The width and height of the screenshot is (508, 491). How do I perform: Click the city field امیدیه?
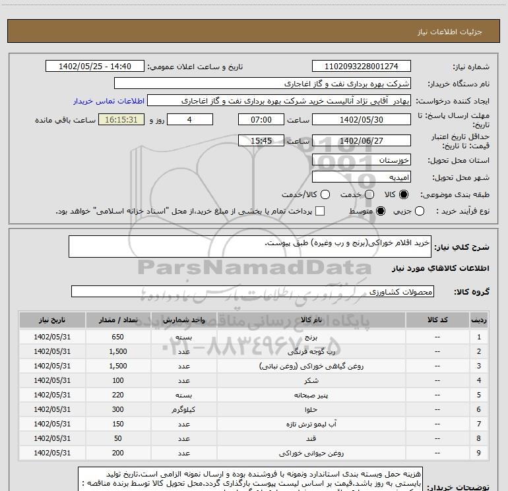point(362,177)
